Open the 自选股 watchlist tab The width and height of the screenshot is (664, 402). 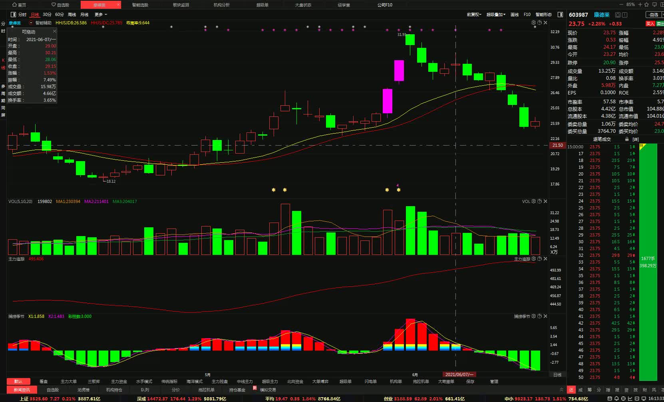[60, 5]
